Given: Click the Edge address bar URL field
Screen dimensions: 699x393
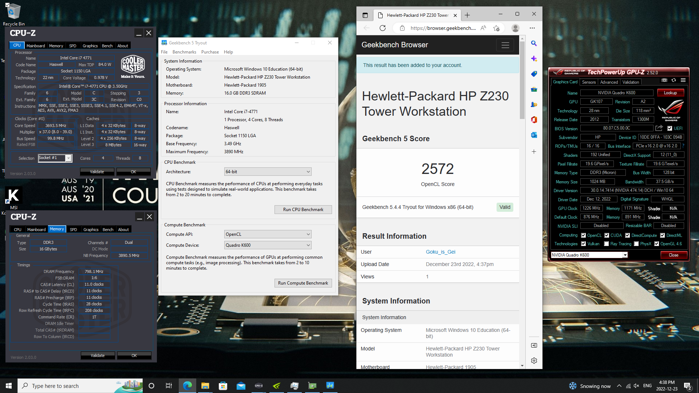Looking at the screenshot, I should [x=443, y=28].
